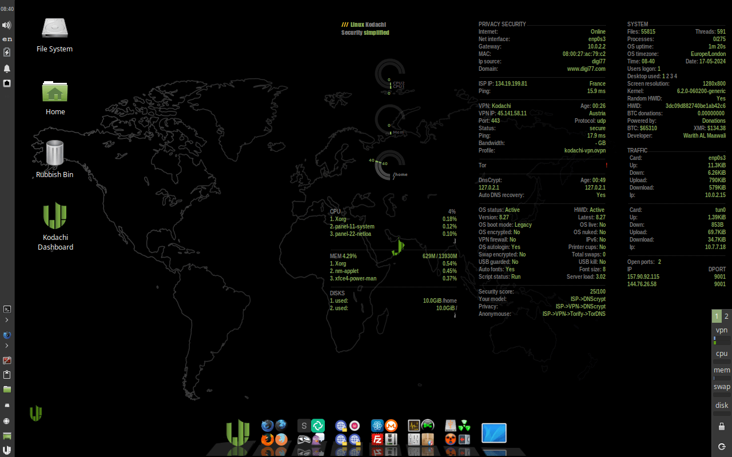Click the 'ISP->VPN->Torify->TorDNS' text

click(x=574, y=314)
